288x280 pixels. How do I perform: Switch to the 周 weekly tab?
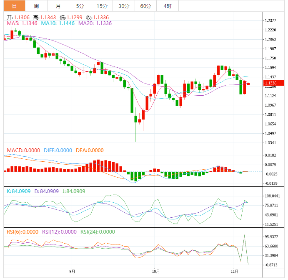click(36, 6)
